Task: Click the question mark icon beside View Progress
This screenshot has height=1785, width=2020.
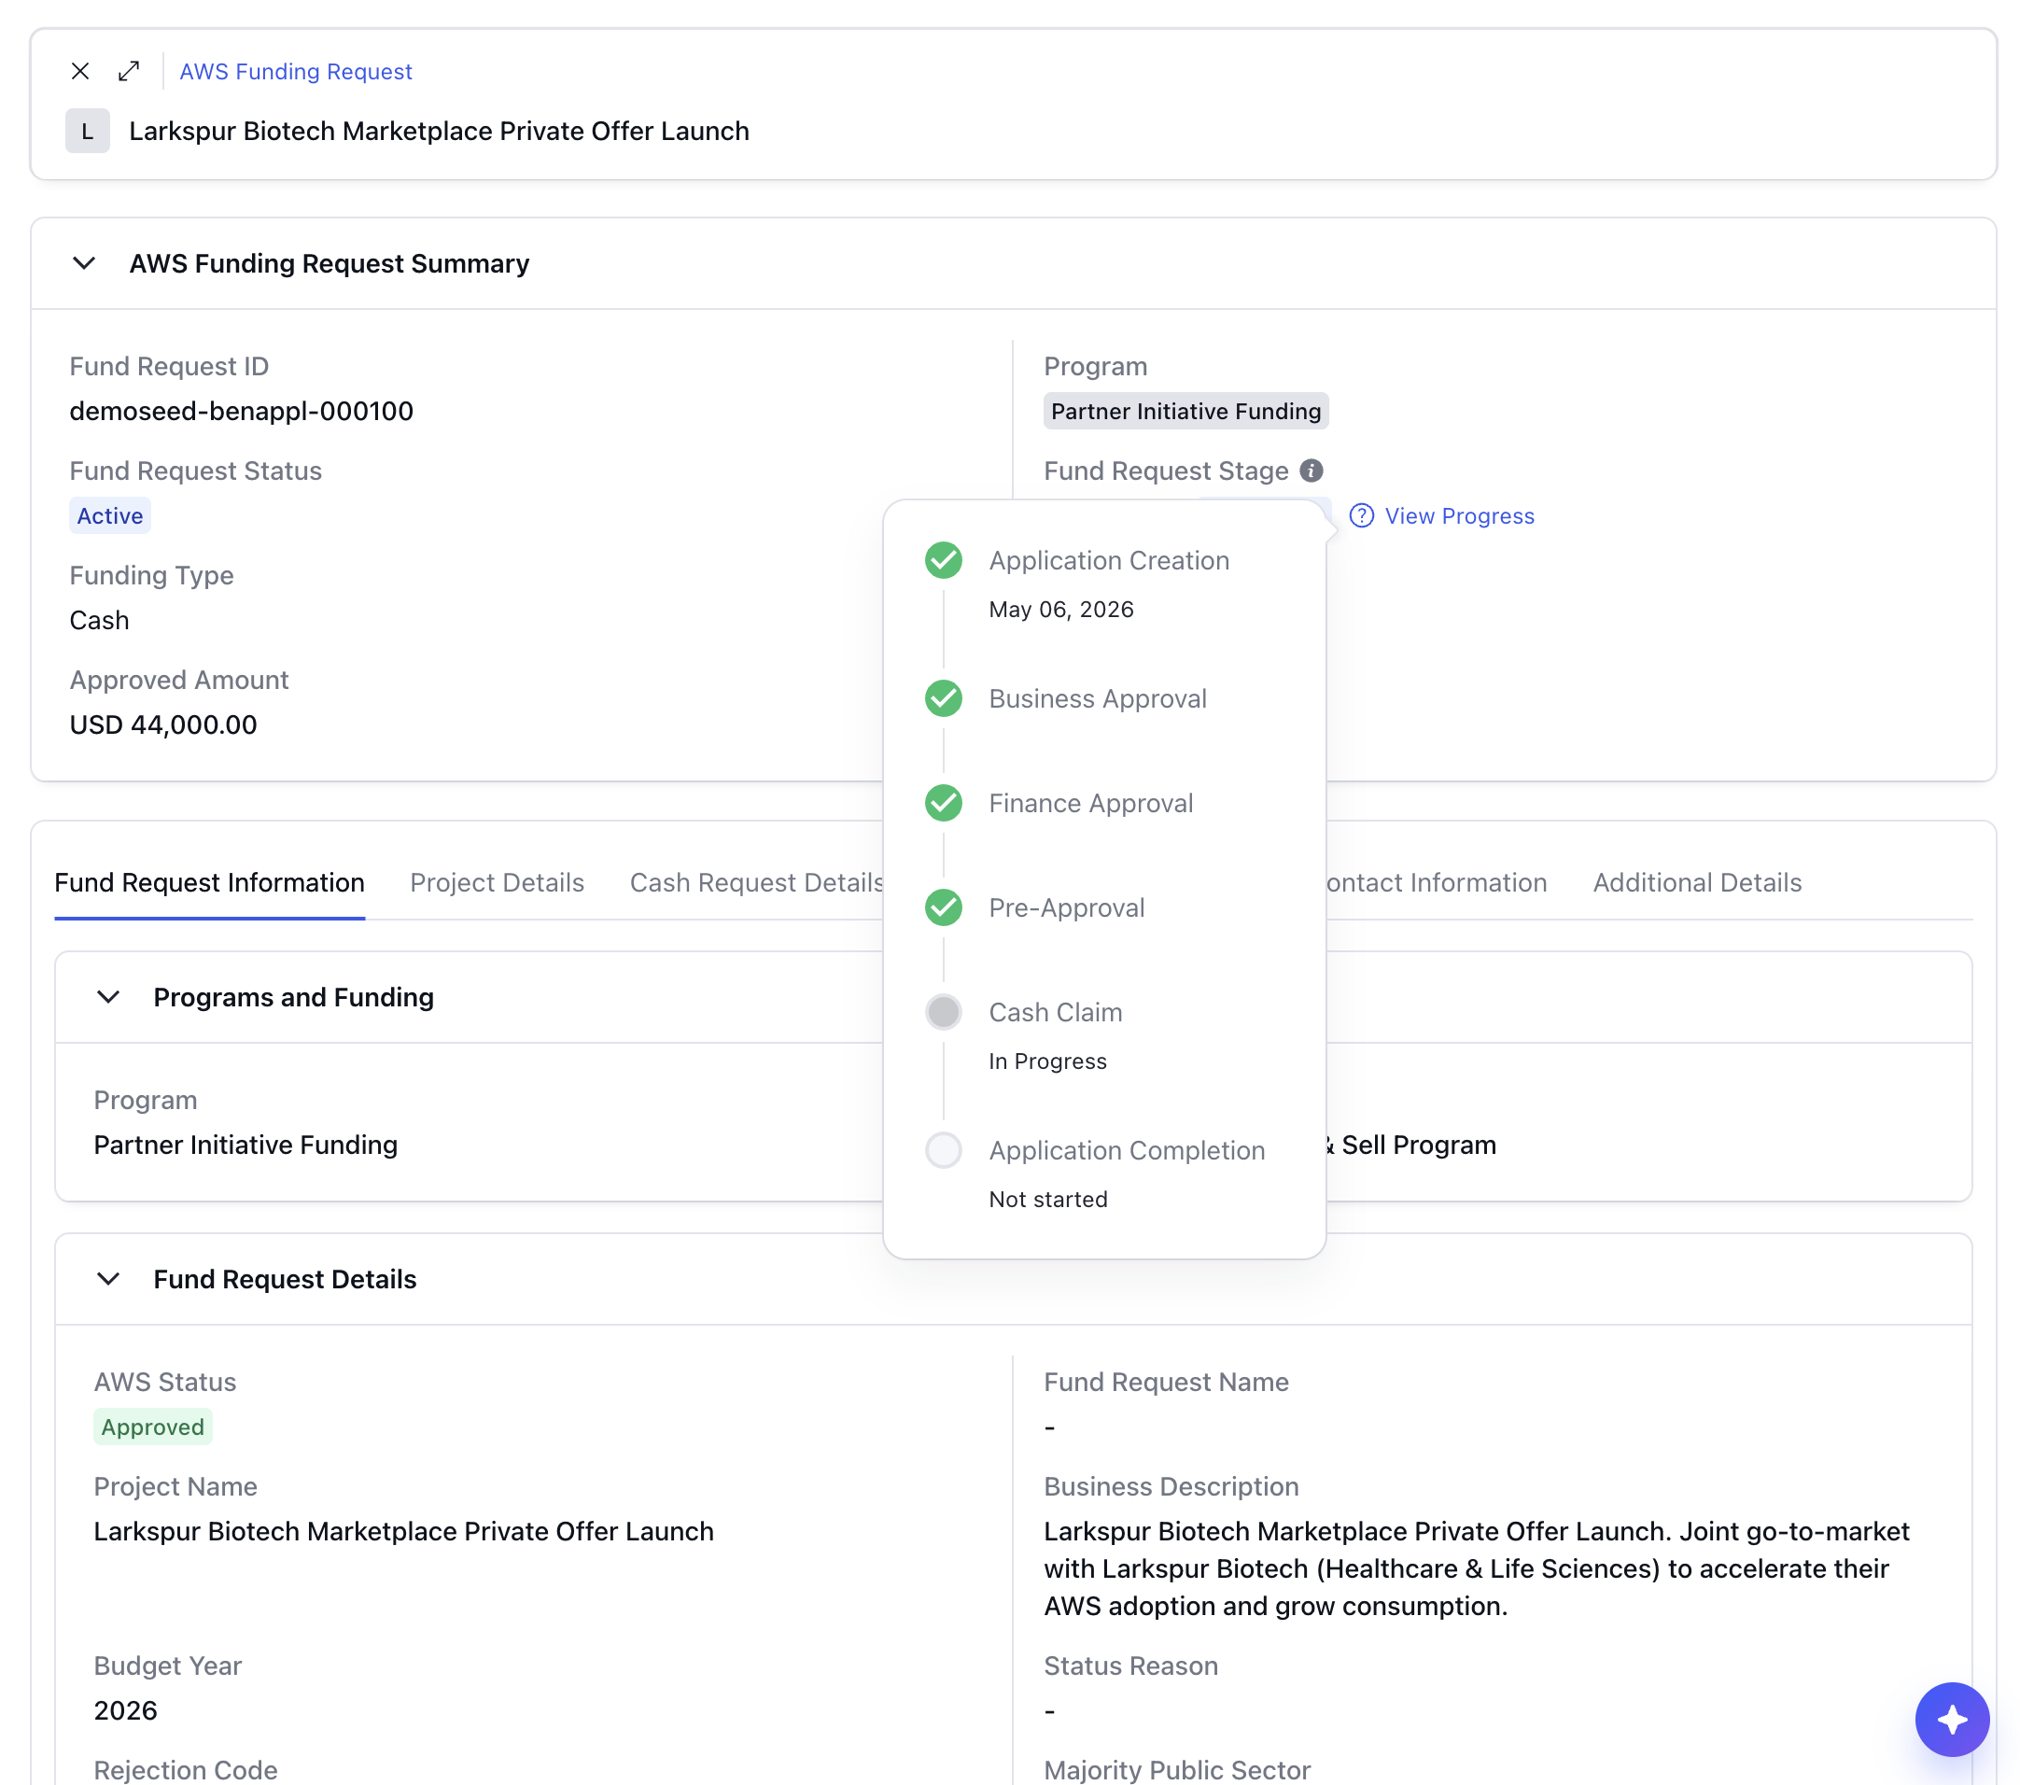Action: point(1362,516)
